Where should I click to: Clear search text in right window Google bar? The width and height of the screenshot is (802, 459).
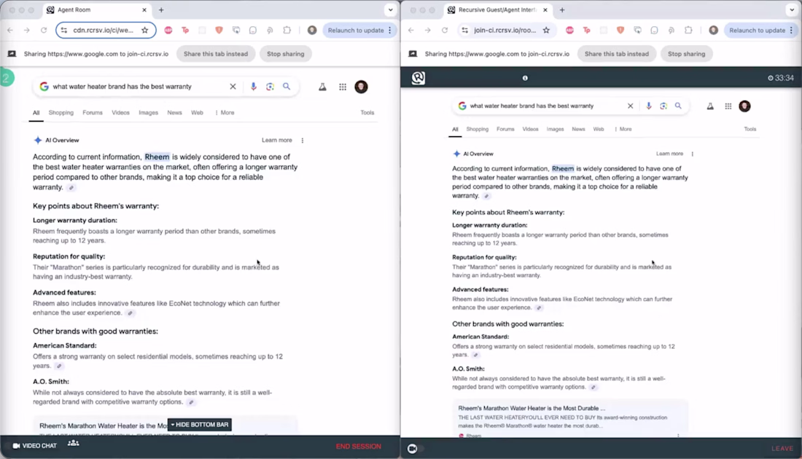point(630,106)
